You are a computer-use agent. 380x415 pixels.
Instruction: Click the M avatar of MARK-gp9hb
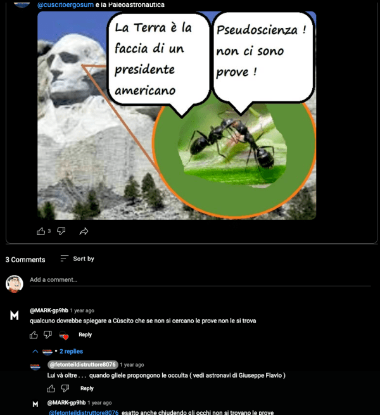(x=15, y=316)
